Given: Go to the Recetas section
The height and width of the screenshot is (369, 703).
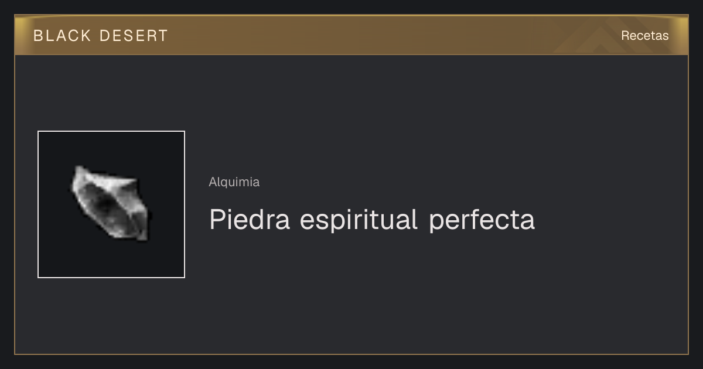Looking at the screenshot, I should tap(644, 36).
